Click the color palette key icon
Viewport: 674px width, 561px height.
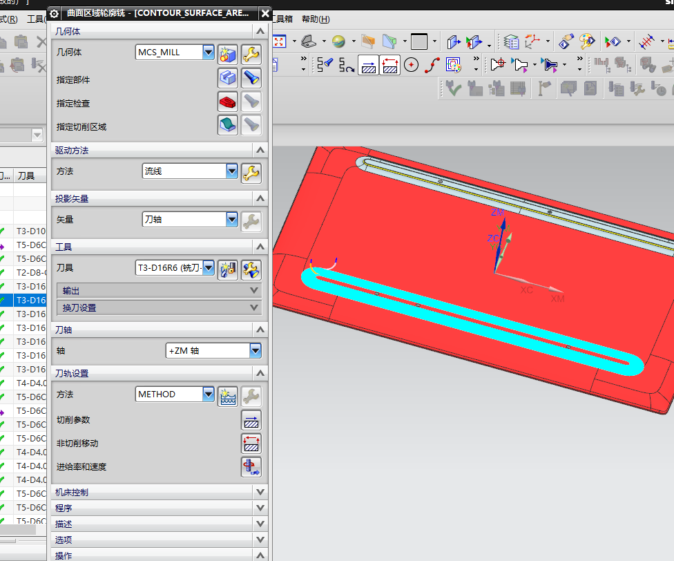(587, 41)
